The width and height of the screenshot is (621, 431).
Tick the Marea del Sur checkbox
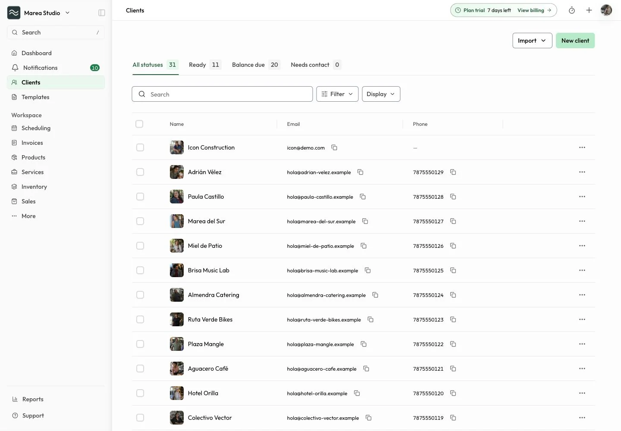140,221
